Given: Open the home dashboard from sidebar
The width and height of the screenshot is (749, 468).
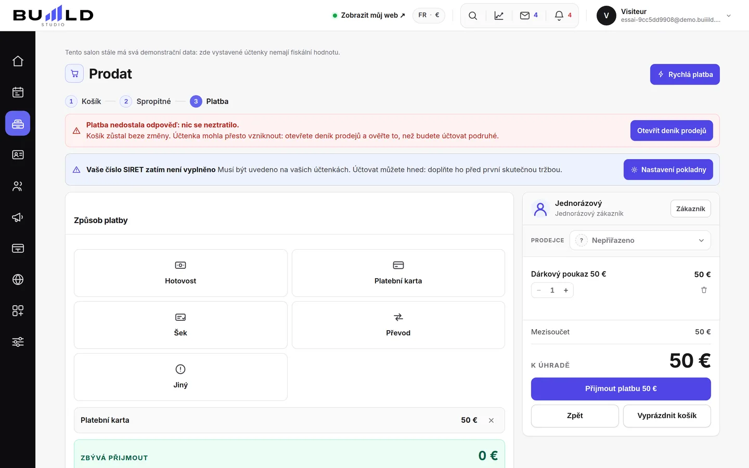Looking at the screenshot, I should tap(18, 61).
